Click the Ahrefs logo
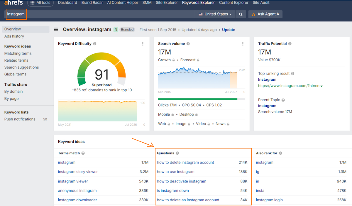 click(13, 3)
